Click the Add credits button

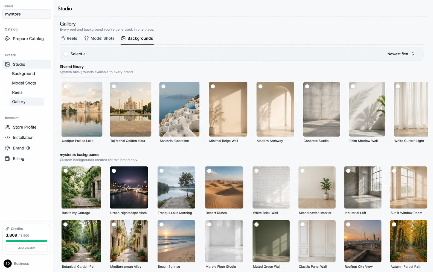point(27,248)
